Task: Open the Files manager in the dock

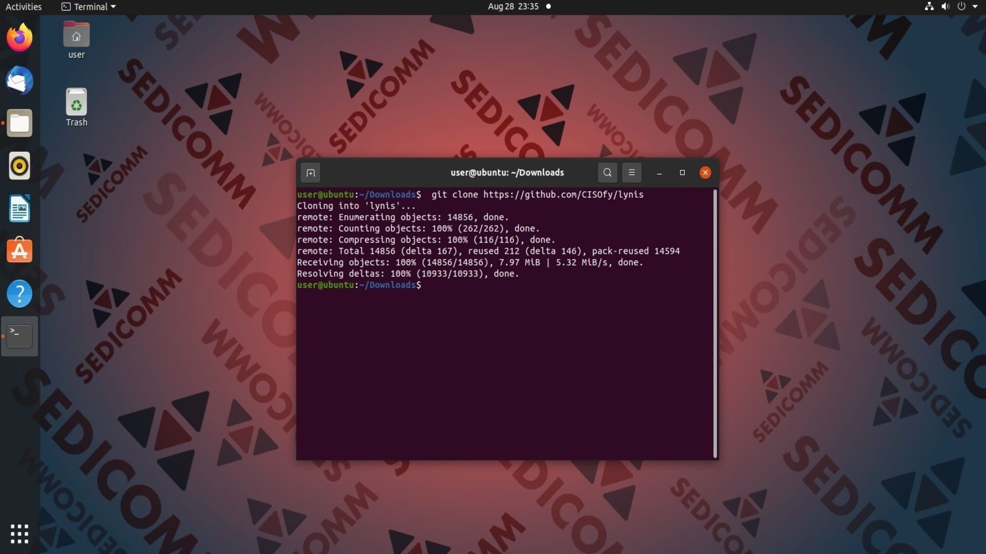Action: (x=20, y=123)
